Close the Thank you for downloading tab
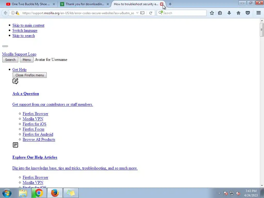Viewport: 264px width, 198px height. (108, 4)
